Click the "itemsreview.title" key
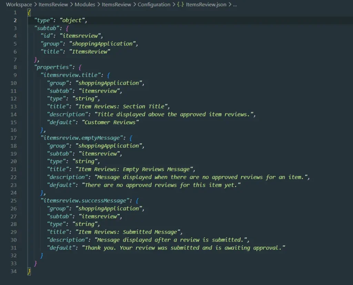 click(70, 75)
